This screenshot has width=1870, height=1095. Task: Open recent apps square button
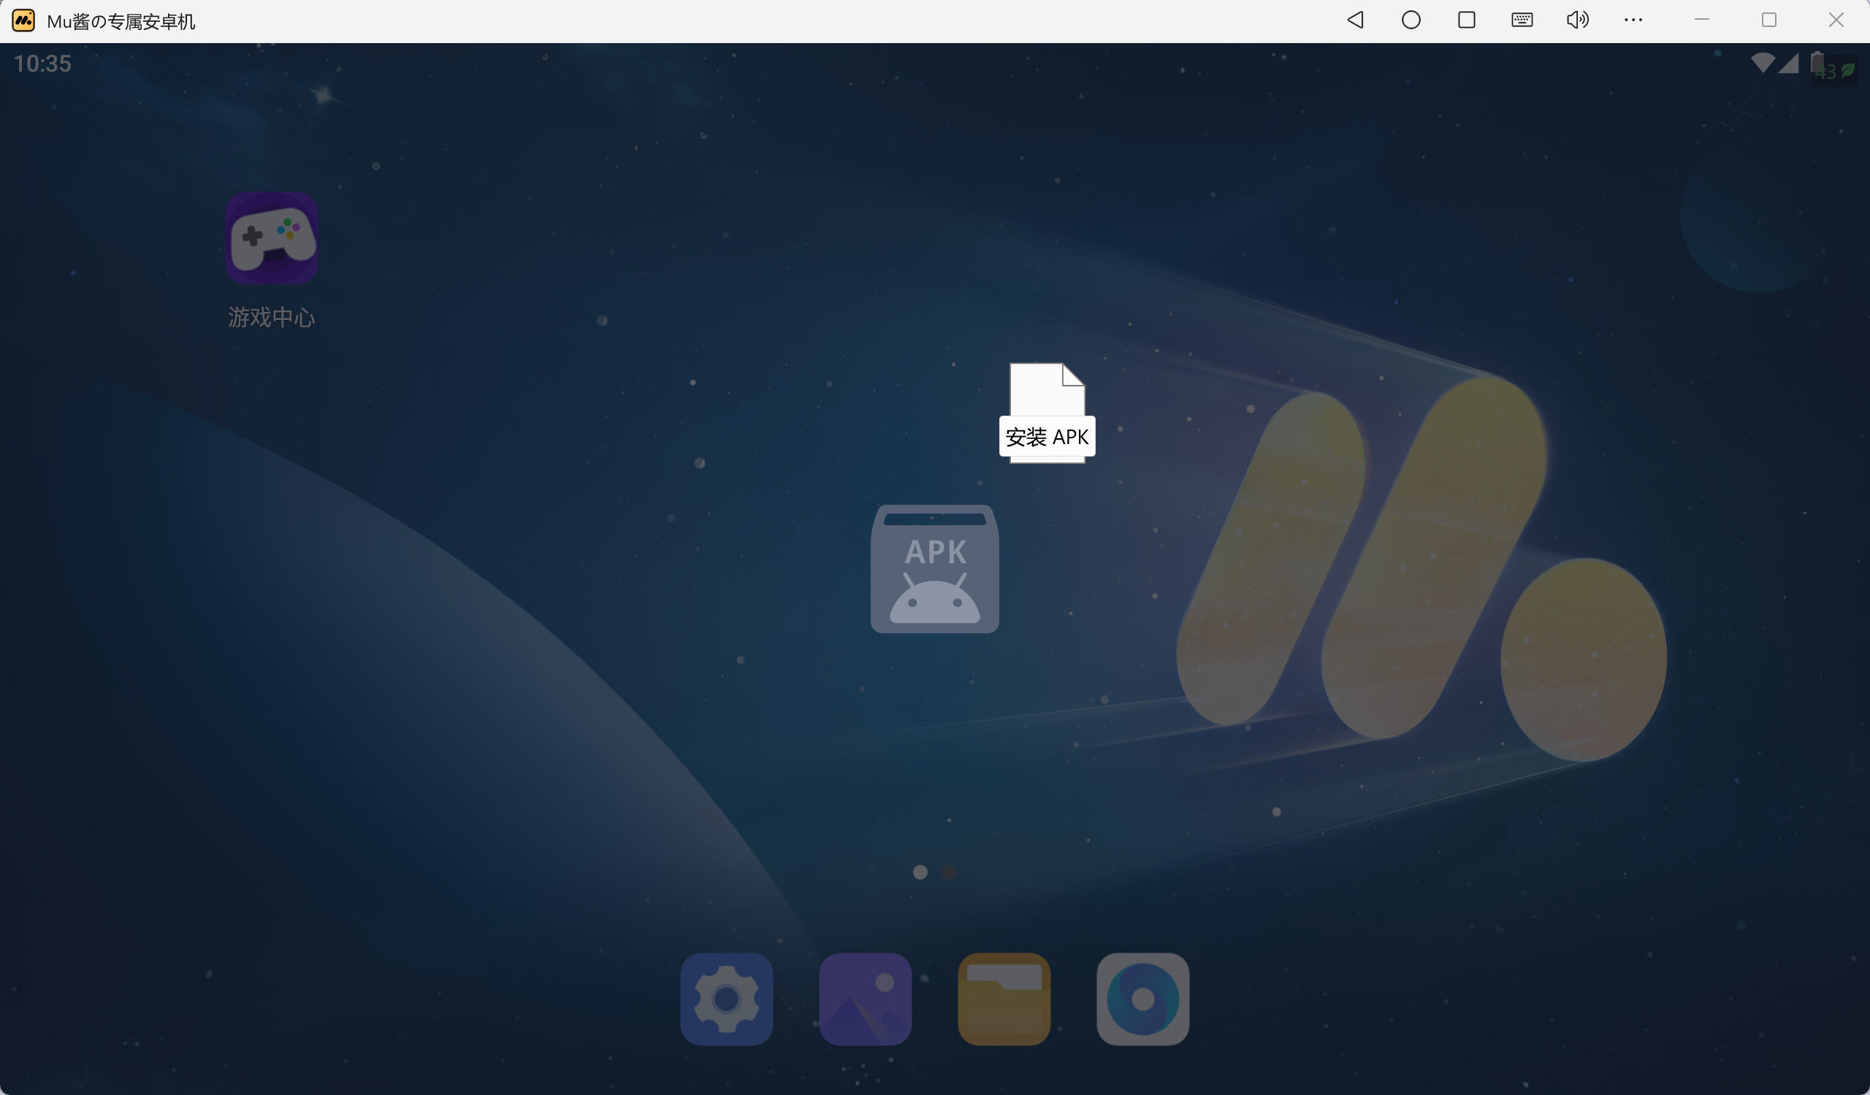(x=1465, y=20)
